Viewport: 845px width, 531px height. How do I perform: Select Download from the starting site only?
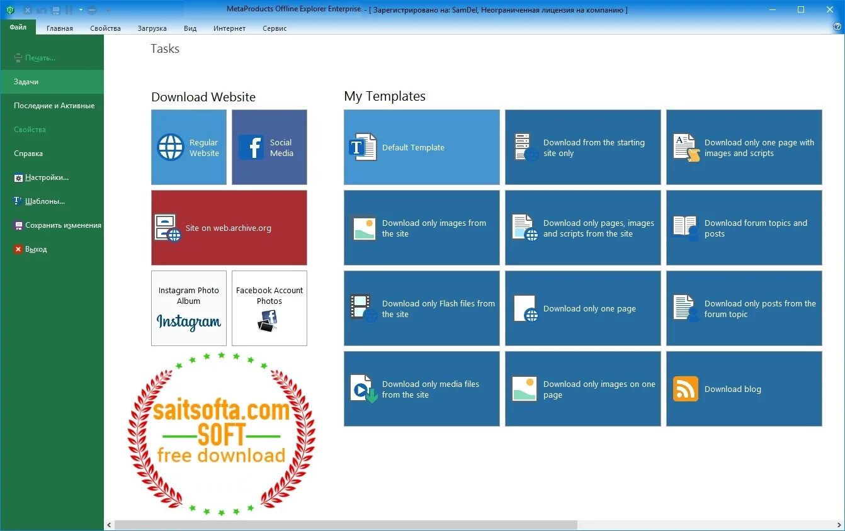pos(583,147)
